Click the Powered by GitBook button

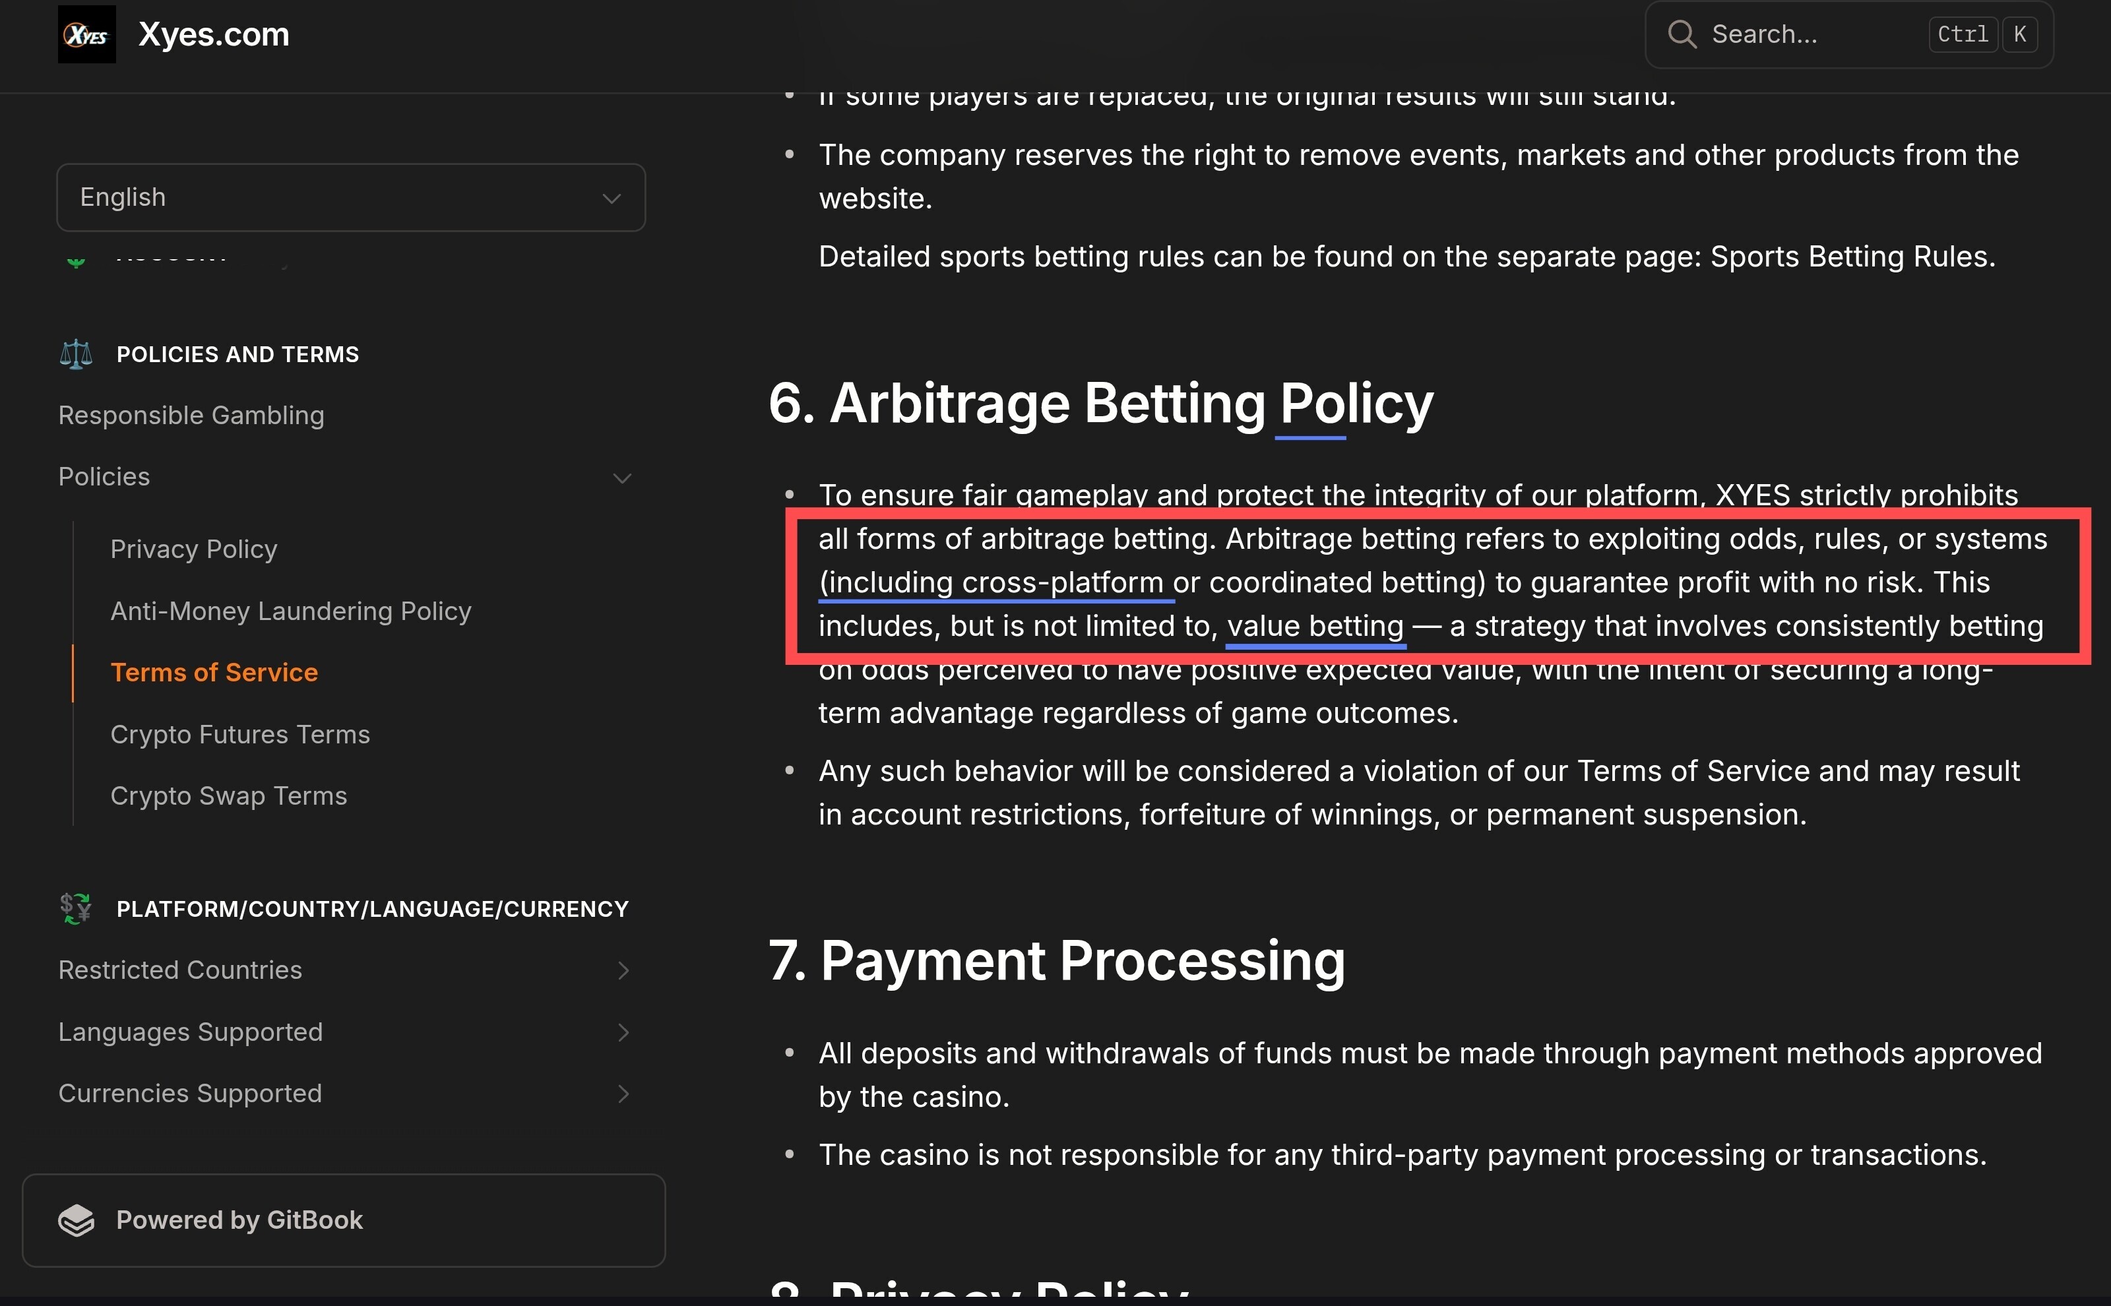point(344,1220)
